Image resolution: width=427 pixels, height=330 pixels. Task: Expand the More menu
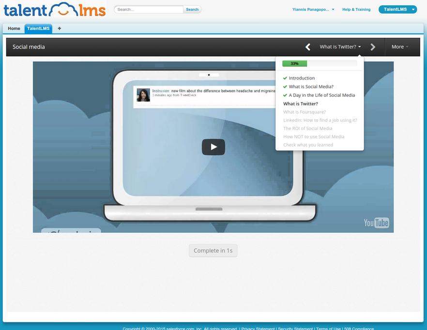[x=400, y=47]
